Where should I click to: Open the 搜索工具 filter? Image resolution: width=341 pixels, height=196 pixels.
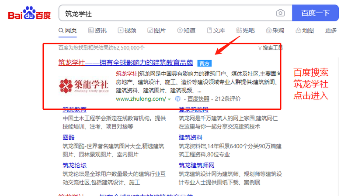coord(270,47)
